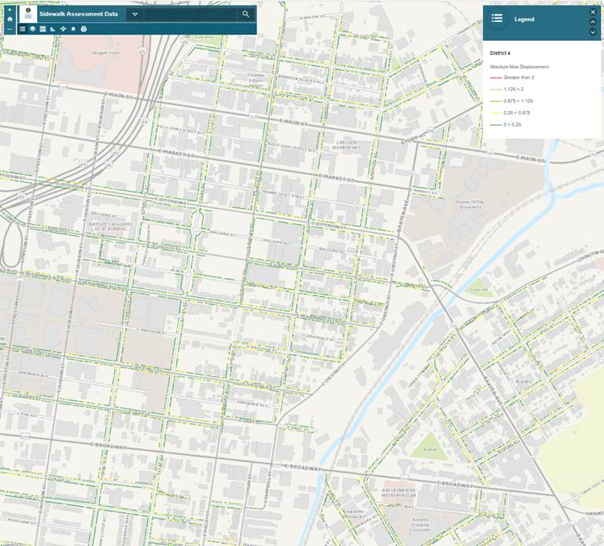Screen dimensions: 604x546
Task: Open the Print tool
Action: point(83,29)
